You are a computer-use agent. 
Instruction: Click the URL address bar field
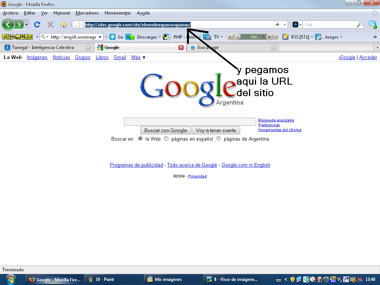(x=179, y=24)
